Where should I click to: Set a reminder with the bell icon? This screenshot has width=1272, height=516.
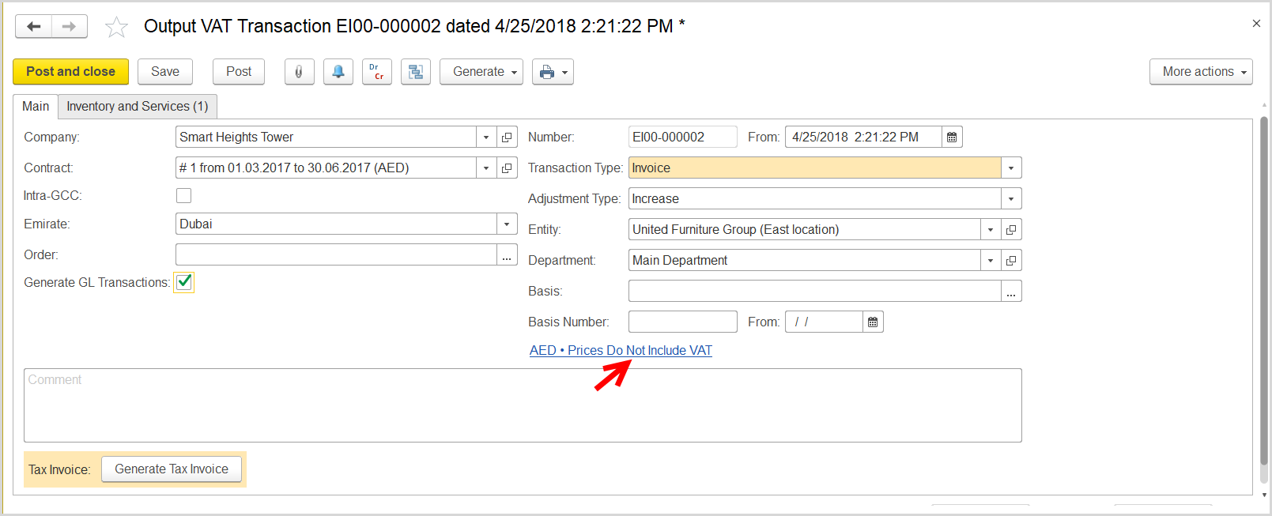pyautogui.click(x=338, y=72)
